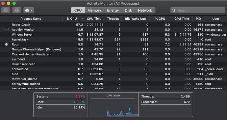This screenshot has height=120, width=227.
Task: Switch to the Disk tab
Action: click(x=128, y=10)
